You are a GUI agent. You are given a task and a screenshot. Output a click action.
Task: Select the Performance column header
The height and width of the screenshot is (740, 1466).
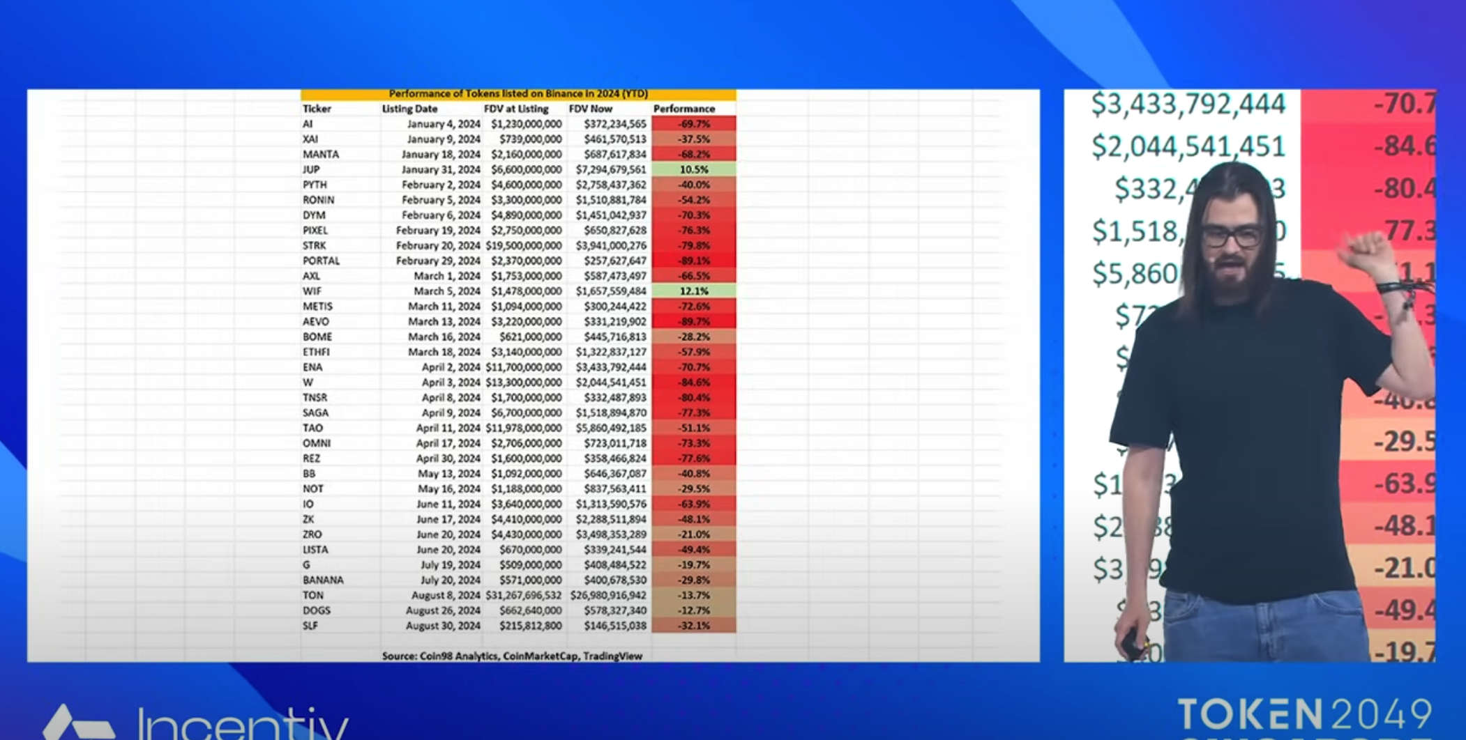[683, 109]
